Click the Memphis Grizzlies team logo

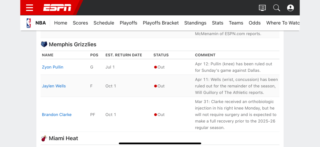click(44, 44)
